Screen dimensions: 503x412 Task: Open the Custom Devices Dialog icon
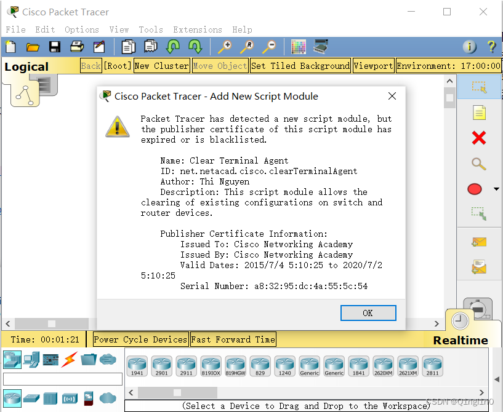click(321, 47)
